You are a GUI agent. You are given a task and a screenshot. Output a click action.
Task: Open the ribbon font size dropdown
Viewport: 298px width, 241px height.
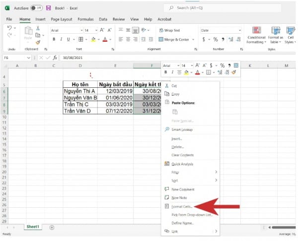tap(96, 30)
